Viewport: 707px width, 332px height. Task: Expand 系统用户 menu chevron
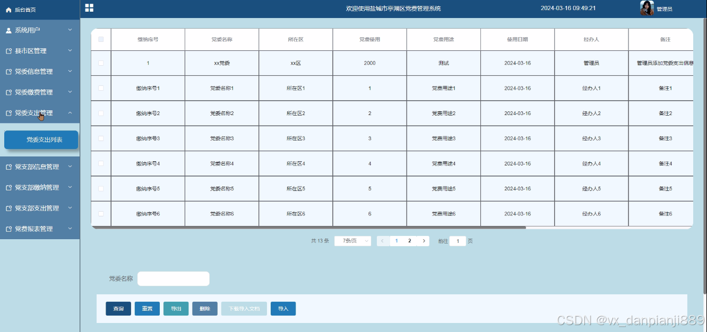[x=70, y=30]
